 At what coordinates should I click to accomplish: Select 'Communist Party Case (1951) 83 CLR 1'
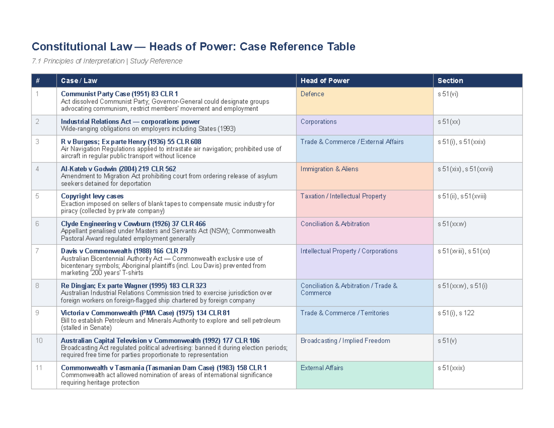[119, 94]
